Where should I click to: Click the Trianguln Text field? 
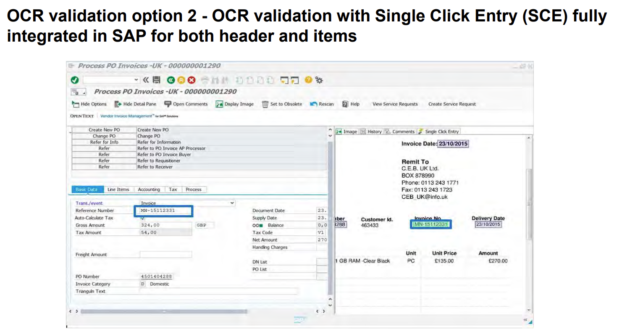[218, 291]
